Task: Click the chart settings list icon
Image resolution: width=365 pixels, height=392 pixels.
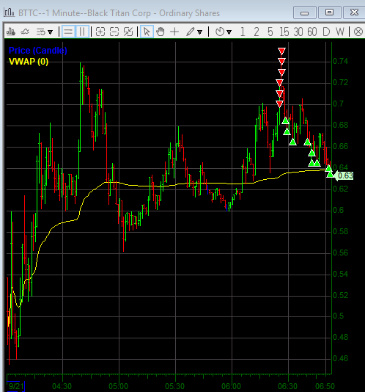Action: click(x=41, y=32)
